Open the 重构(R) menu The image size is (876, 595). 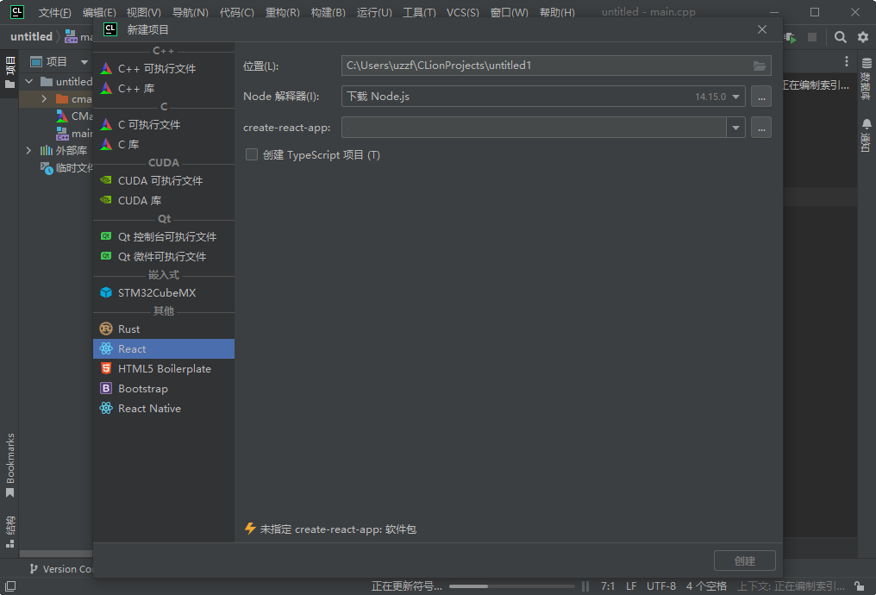pos(282,12)
